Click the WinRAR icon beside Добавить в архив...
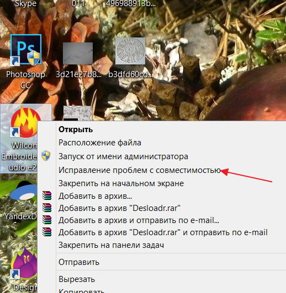 pyautogui.click(x=47, y=196)
